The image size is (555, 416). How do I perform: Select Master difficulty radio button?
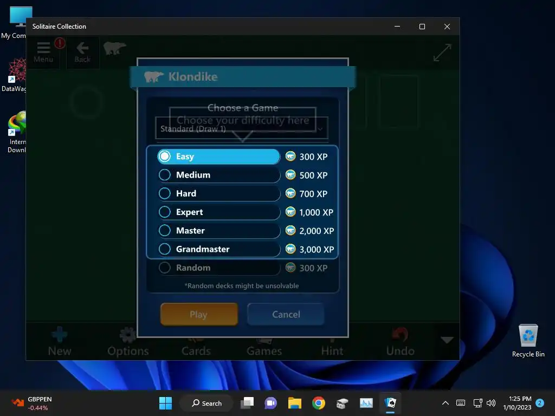coord(165,230)
